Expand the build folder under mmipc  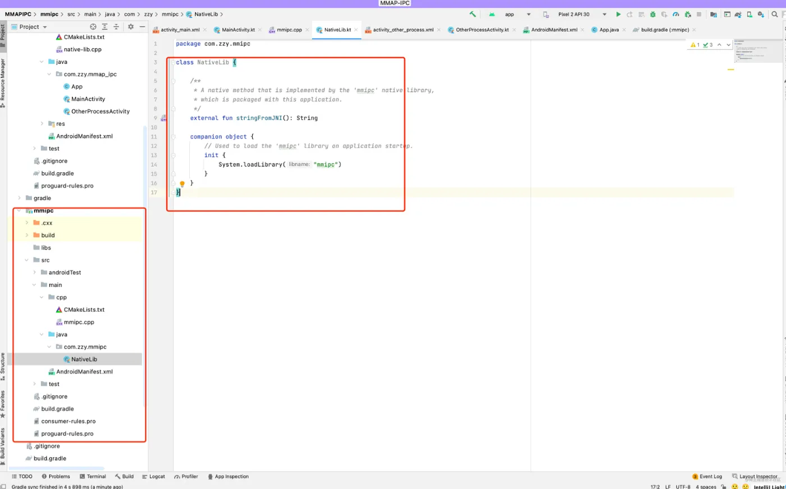tap(26, 235)
